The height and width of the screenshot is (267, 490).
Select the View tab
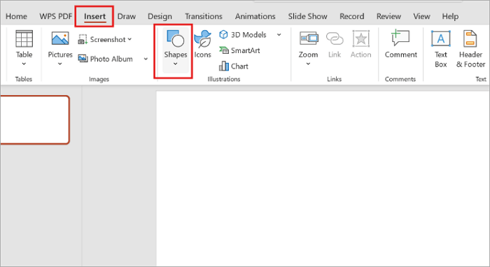[x=421, y=16]
